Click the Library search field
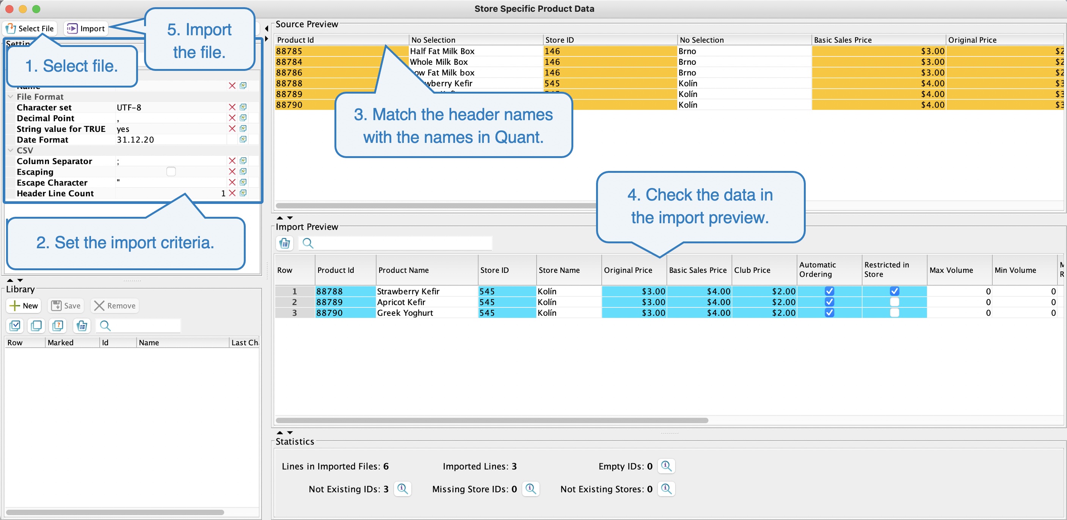This screenshot has height=520, width=1067. click(x=138, y=326)
